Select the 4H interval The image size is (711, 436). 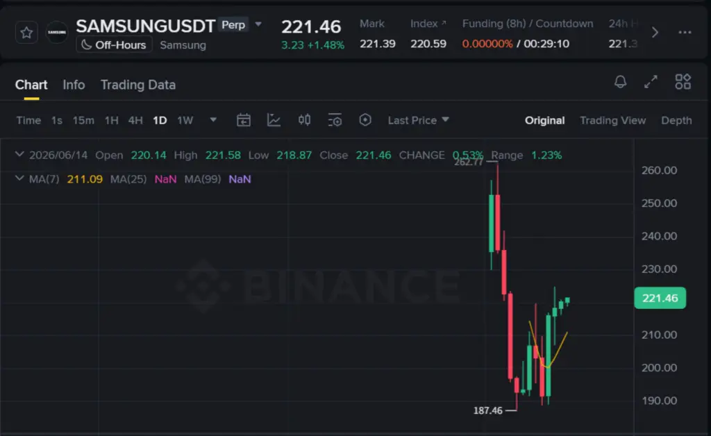tap(135, 121)
